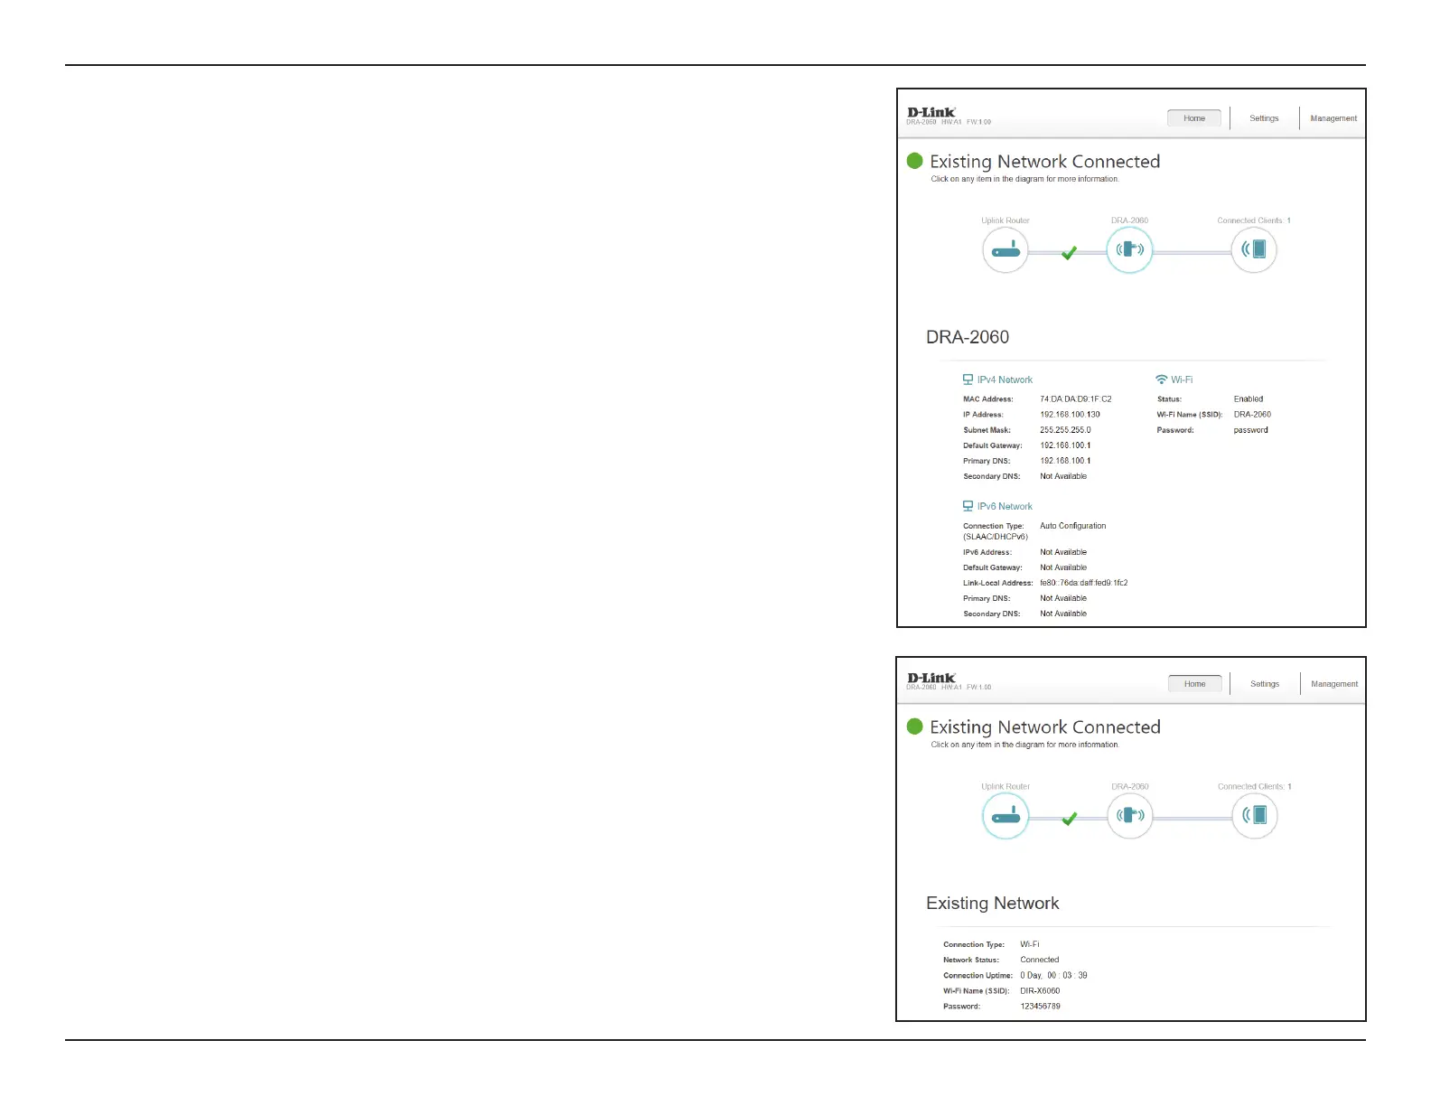The width and height of the screenshot is (1431, 1106).
Task: Click Auto Configuration connection type value
Action: click(1072, 526)
